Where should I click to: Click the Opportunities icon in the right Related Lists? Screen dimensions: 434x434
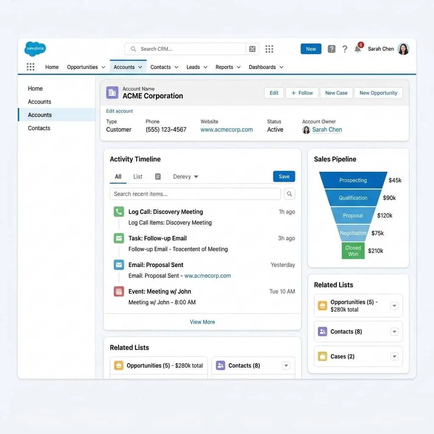point(323,306)
